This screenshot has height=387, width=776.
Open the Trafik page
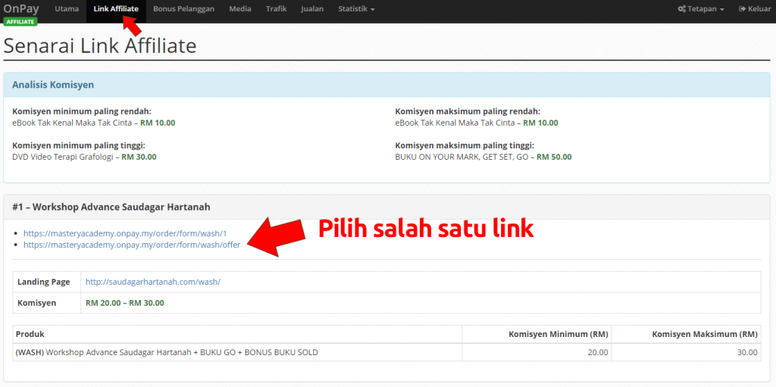pos(276,9)
